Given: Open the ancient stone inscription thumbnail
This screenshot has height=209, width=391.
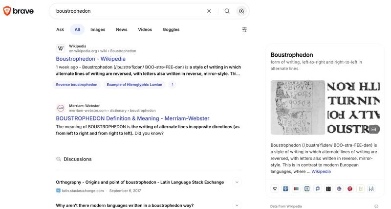Looking at the screenshot, I should [x=298, y=107].
